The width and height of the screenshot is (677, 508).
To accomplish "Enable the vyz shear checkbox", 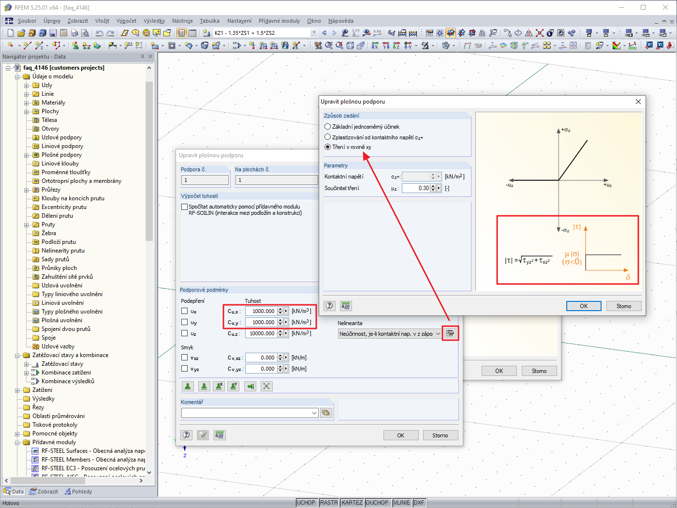I will (184, 369).
